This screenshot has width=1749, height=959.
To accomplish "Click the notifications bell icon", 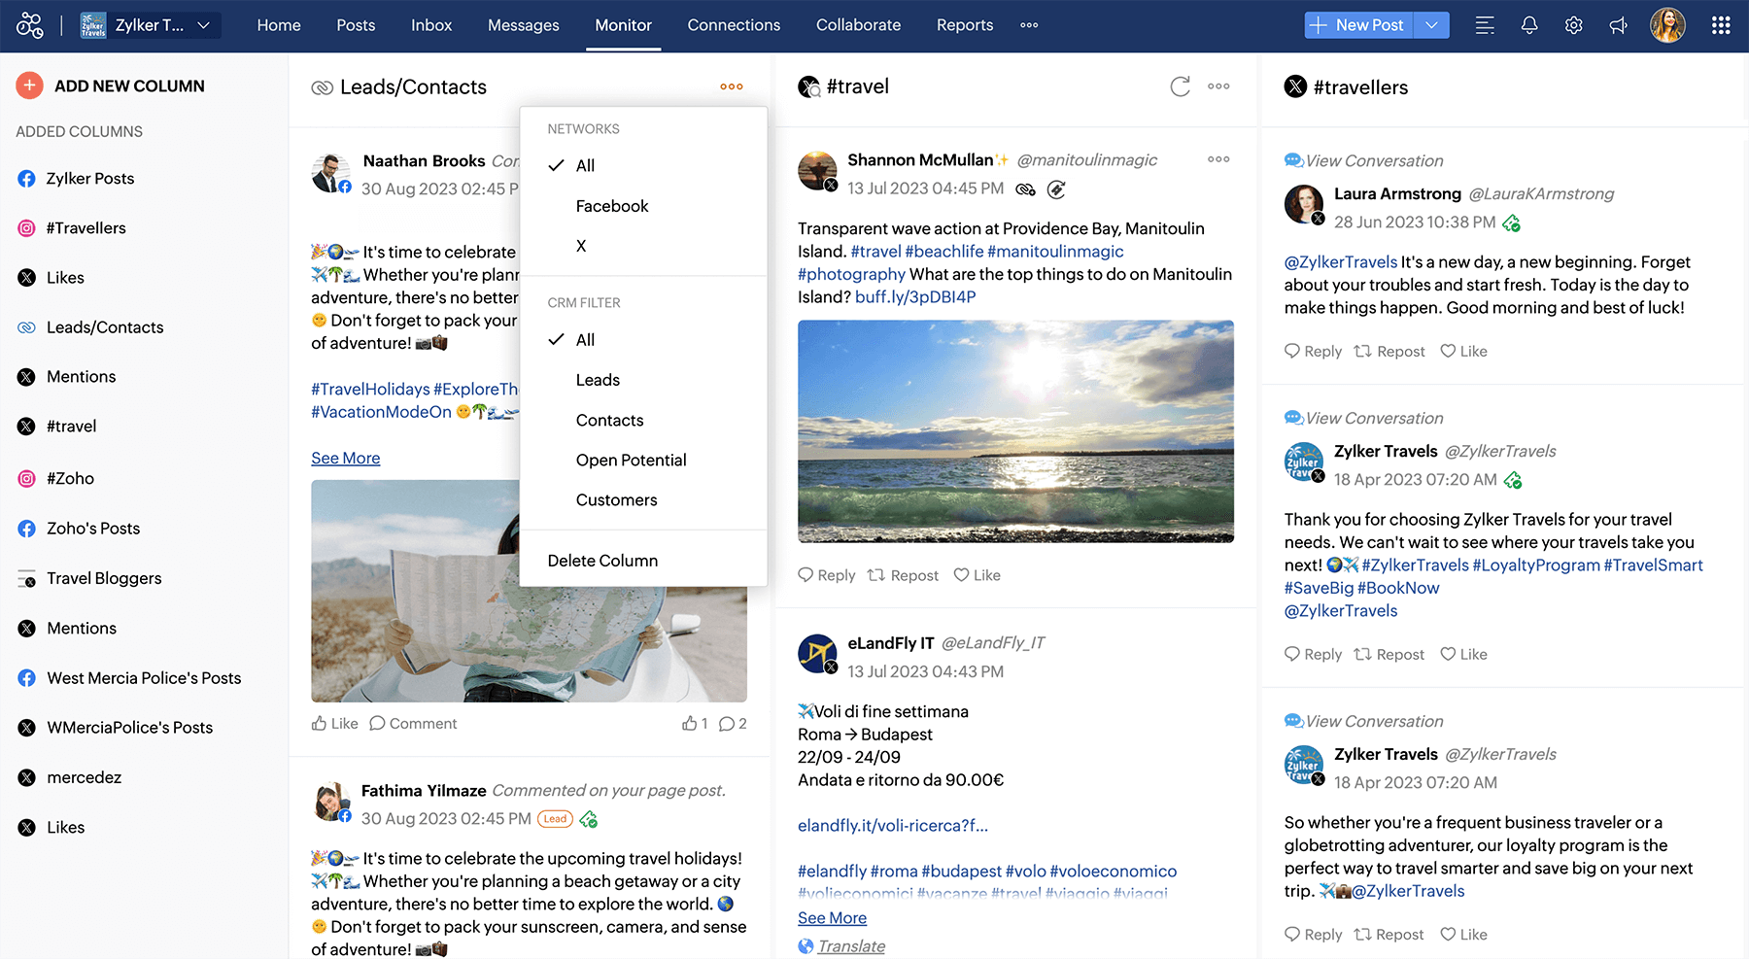I will coord(1528,25).
